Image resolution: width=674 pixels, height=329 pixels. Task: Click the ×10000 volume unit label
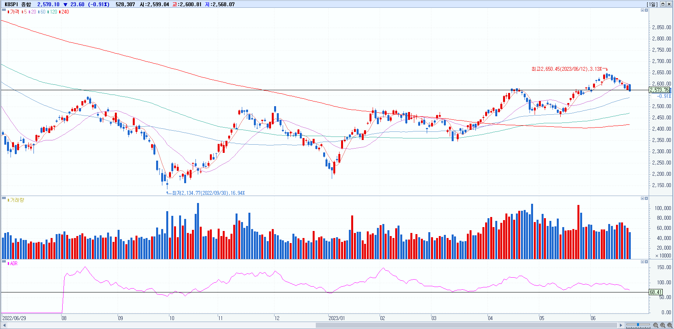point(663,255)
